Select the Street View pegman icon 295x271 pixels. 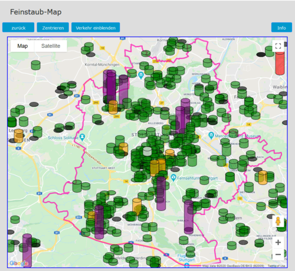click(x=278, y=222)
